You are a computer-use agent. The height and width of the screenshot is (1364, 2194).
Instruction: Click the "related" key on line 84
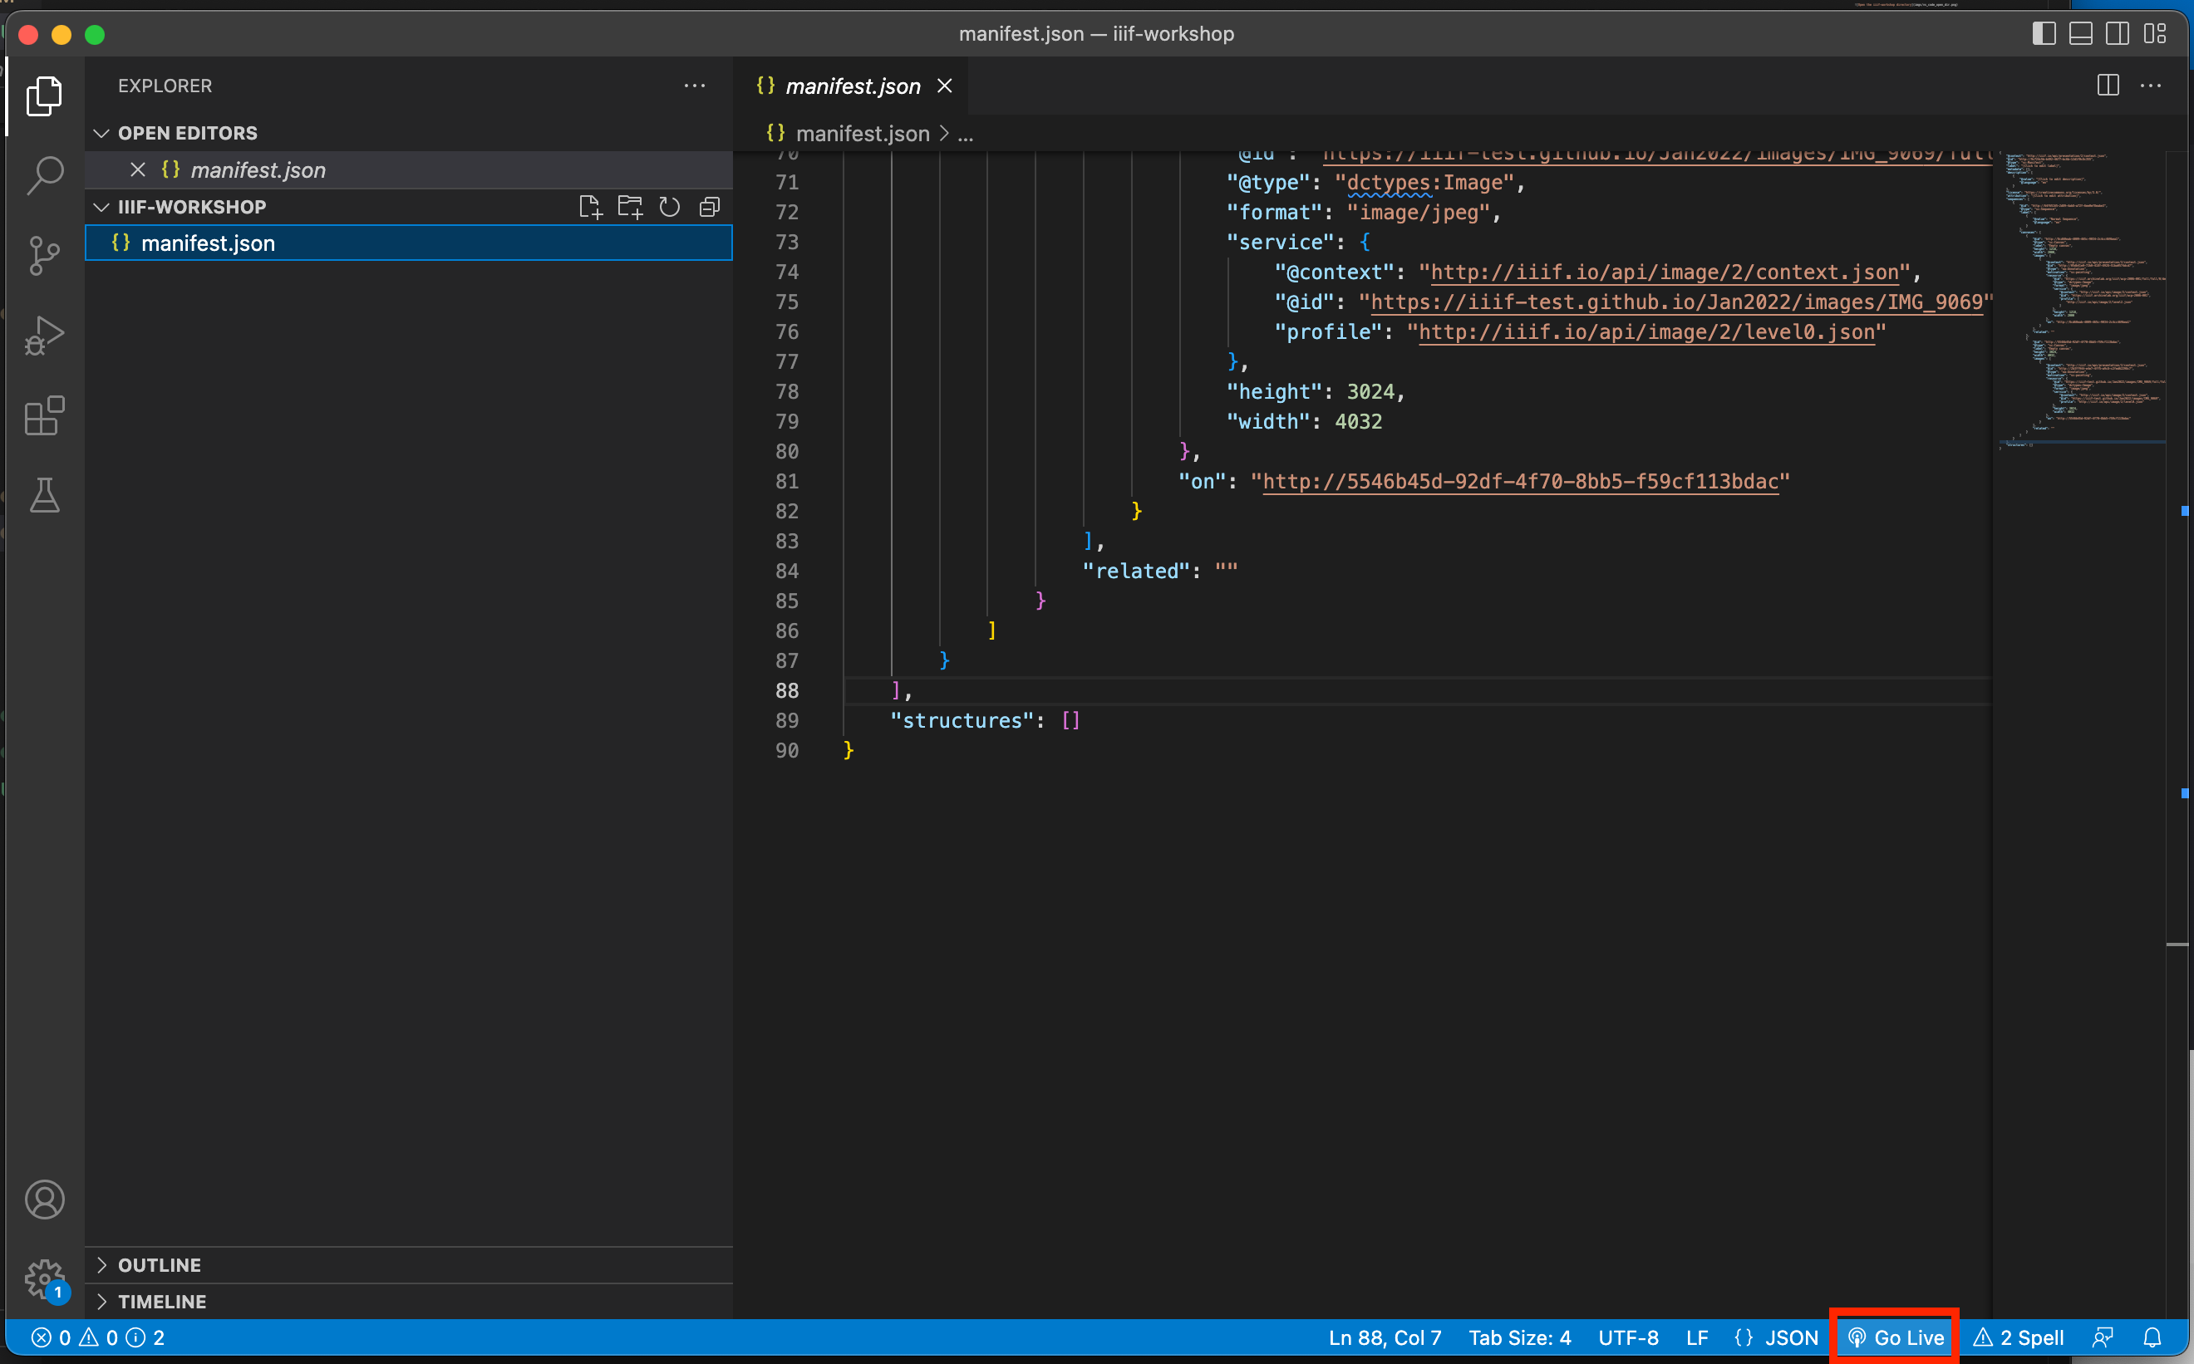point(1135,571)
